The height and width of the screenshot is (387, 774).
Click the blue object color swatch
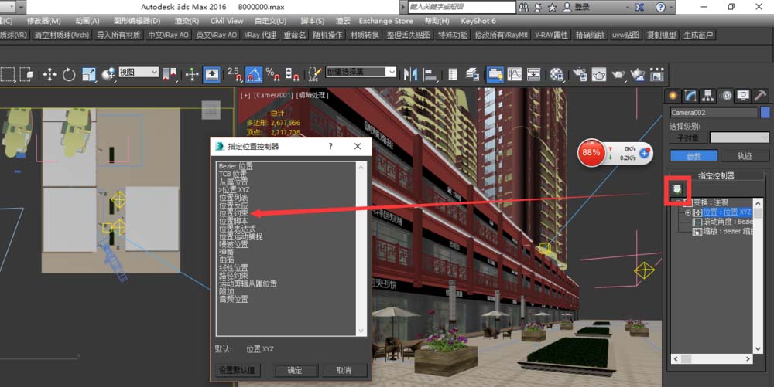click(765, 112)
